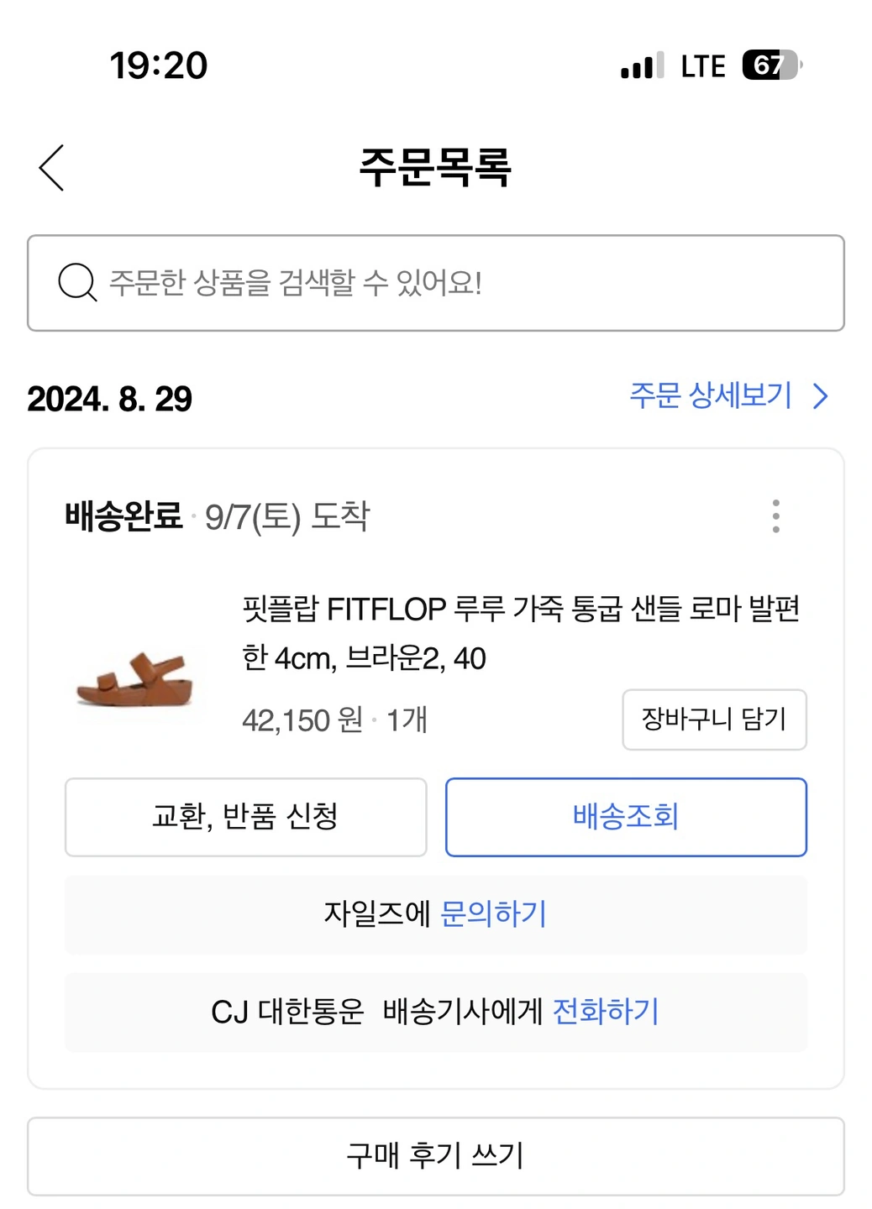The width and height of the screenshot is (872, 1209).
Task: Tap the 배송완료 delivery status text
Action: tap(123, 516)
